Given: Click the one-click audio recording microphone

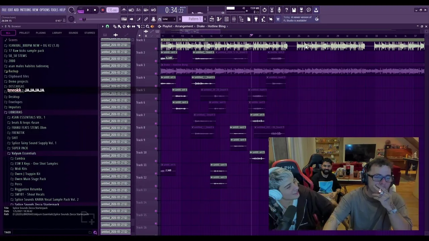Looking at the screenshot, I should coord(279,10).
